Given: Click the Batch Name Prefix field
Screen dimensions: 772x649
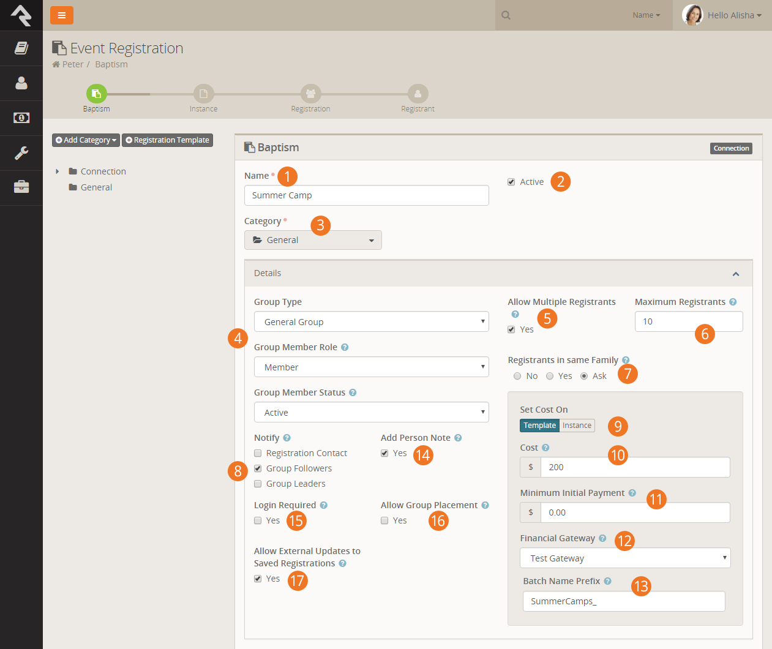Looking at the screenshot, I should 623,601.
